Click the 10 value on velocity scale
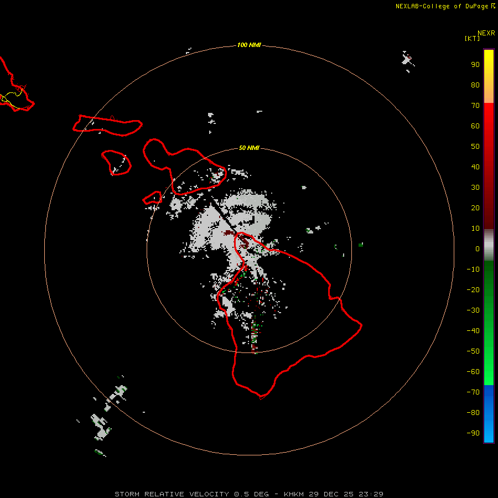Image resolution: width=498 pixels, height=498 pixels. [x=475, y=229]
